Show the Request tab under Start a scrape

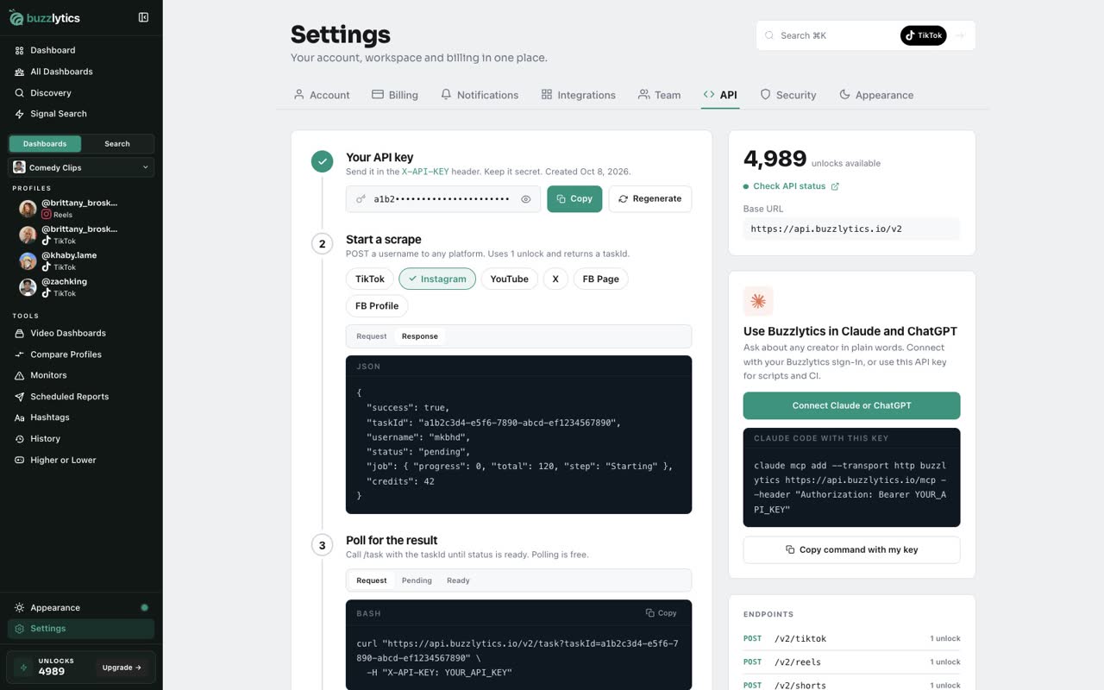pyautogui.click(x=372, y=336)
